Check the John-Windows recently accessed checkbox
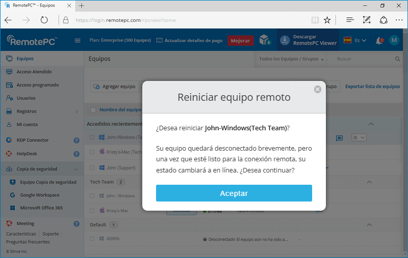The image size is (408, 258). (x=92, y=137)
